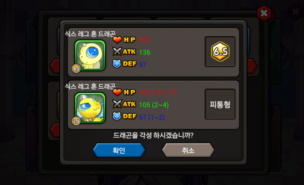This screenshot has height=185, width=304.
Task: Click the 피통형 type box
Action: pos(220,104)
